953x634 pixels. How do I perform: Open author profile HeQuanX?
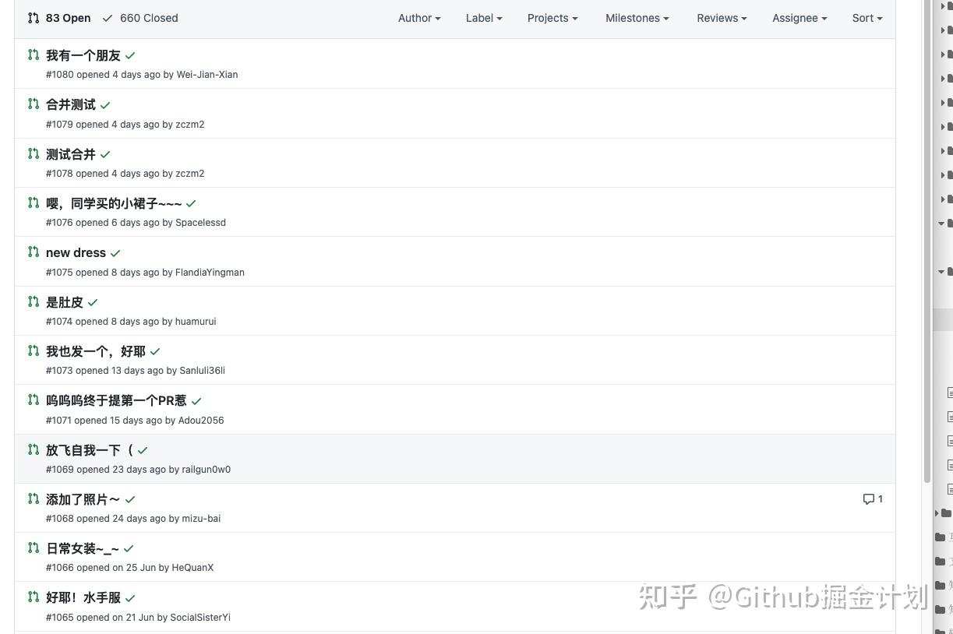pyautogui.click(x=192, y=568)
